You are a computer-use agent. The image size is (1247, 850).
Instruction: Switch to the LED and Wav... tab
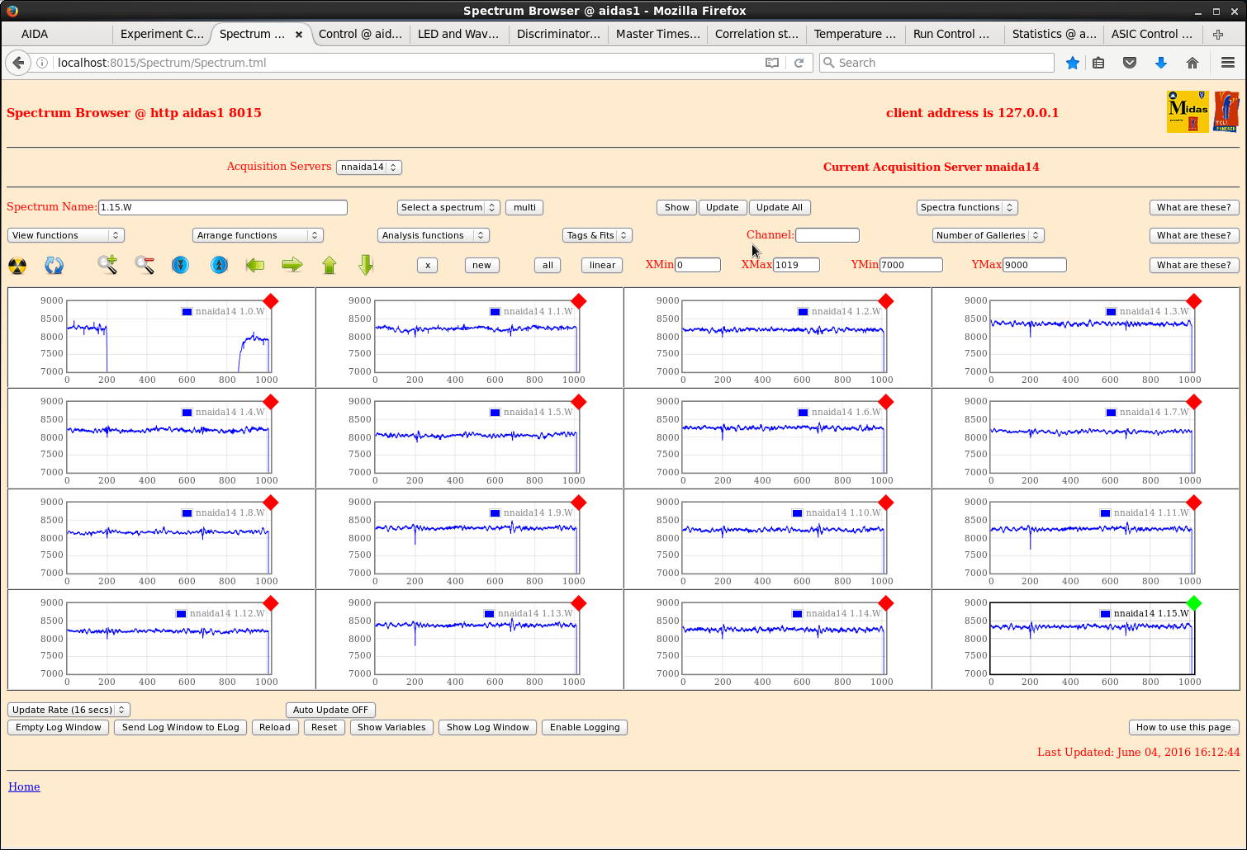(458, 34)
